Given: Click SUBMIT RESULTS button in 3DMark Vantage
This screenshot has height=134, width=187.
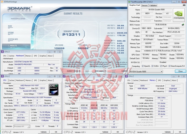Looking at the screenshot, I should pyautogui.click(x=74, y=71).
